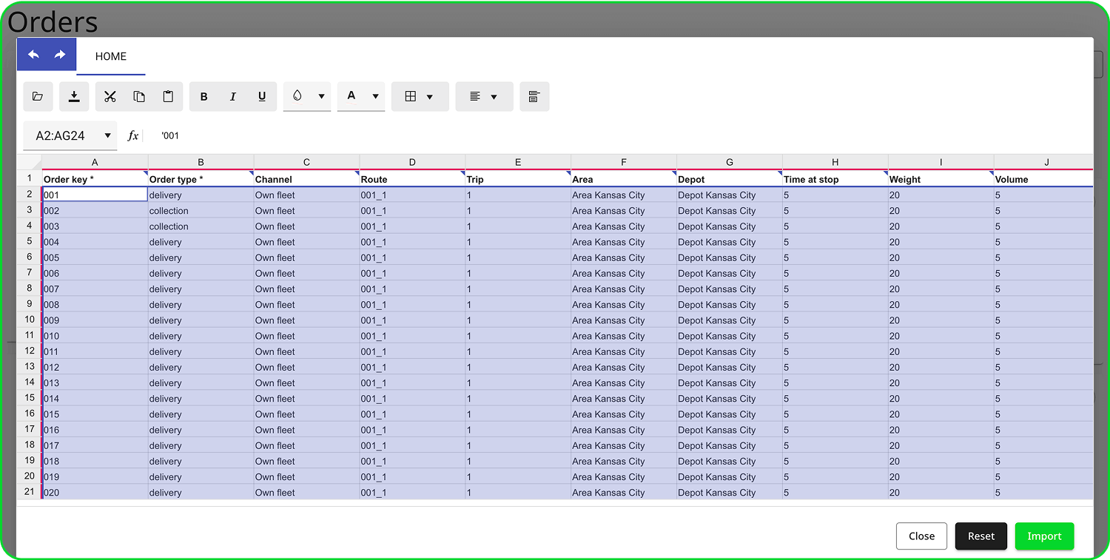Click the green Import button
The image size is (1110, 560).
coord(1044,536)
